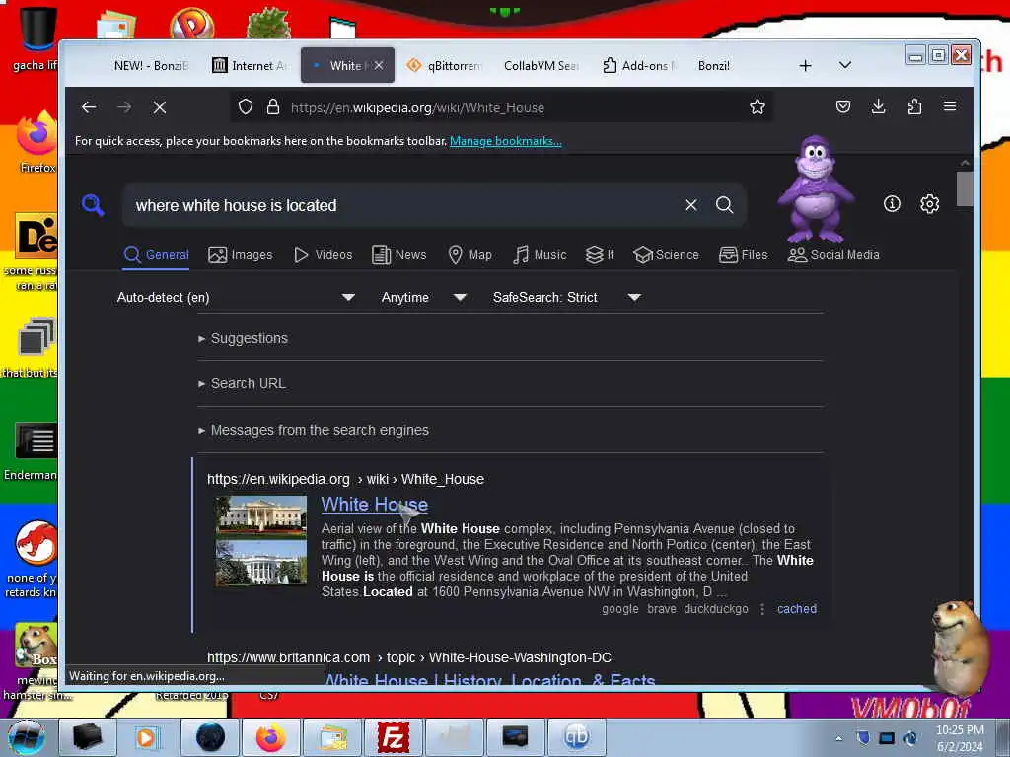Viewport: 1010px width, 757px height.
Task: Expand the Search URL section
Action: pyautogui.click(x=243, y=383)
